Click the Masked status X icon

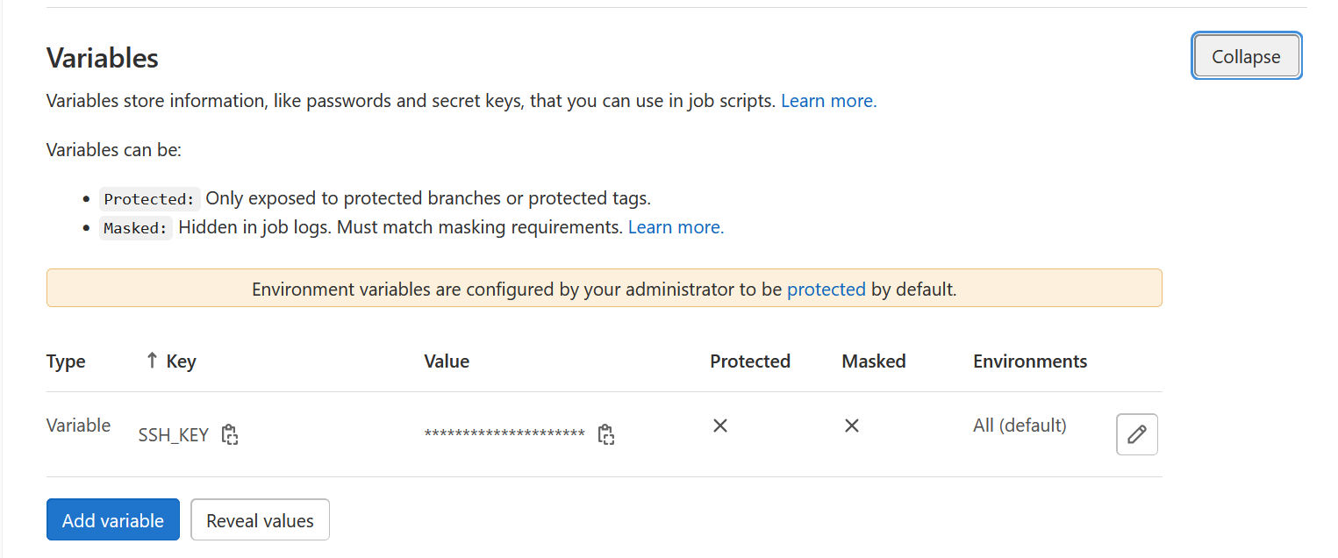851,426
